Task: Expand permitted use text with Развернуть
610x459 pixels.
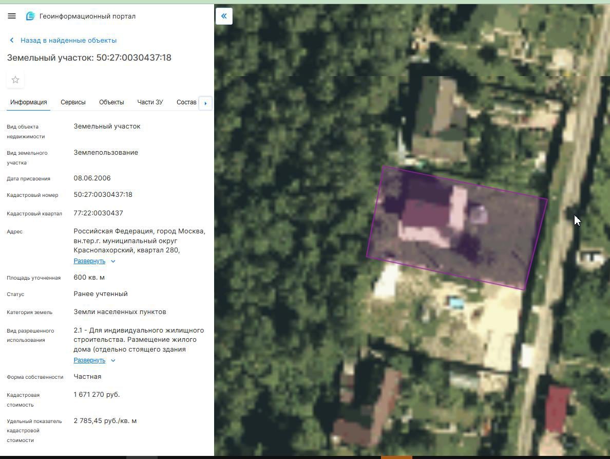Action: tap(89, 360)
